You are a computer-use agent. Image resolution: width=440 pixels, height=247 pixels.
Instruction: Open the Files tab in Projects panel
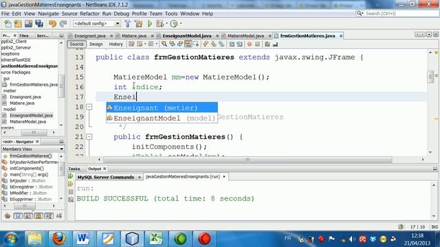click(x=24, y=36)
